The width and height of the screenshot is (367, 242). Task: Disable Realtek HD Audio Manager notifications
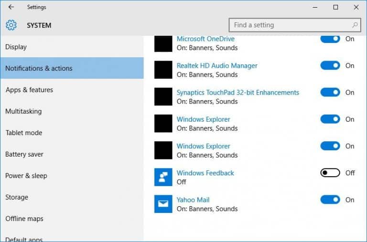(330, 65)
